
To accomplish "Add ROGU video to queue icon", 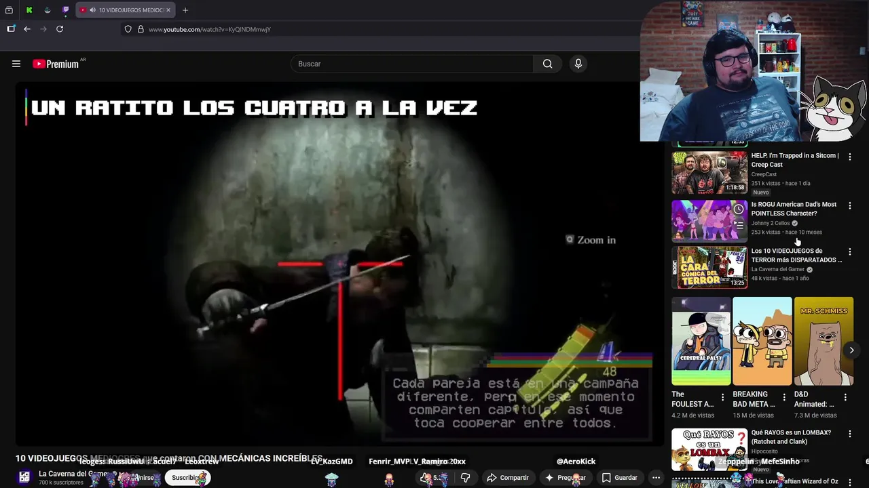I will tap(738, 225).
